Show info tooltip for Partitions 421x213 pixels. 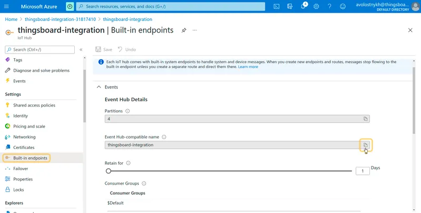[x=127, y=111]
